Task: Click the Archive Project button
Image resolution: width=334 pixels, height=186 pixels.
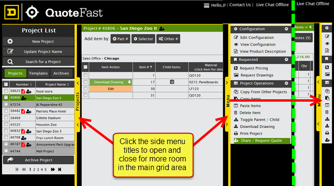Action: pos(39,160)
